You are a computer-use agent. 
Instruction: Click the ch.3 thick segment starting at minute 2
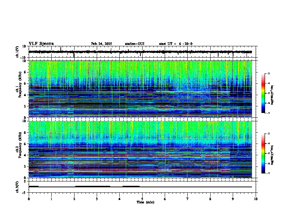point(93,187)
